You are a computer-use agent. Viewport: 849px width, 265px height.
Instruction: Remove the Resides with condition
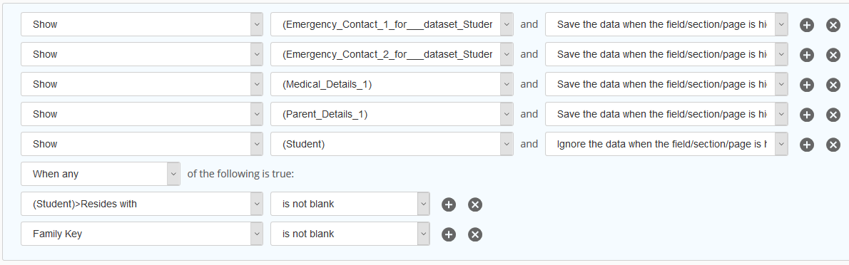pyautogui.click(x=475, y=204)
